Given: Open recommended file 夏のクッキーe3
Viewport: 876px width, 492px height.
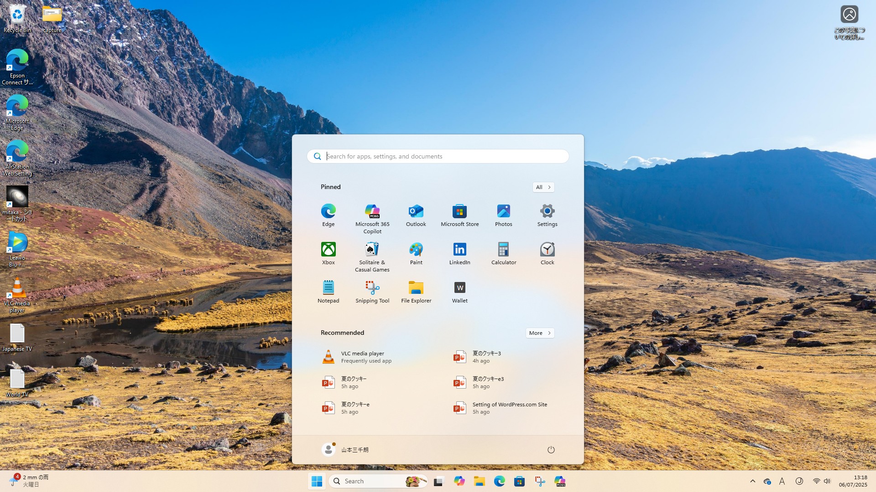Looking at the screenshot, I should click(503, 382).
